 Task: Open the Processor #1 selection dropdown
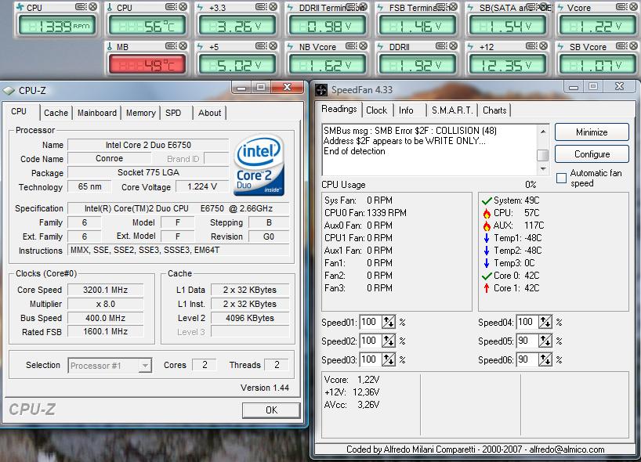tap(145, 365)
